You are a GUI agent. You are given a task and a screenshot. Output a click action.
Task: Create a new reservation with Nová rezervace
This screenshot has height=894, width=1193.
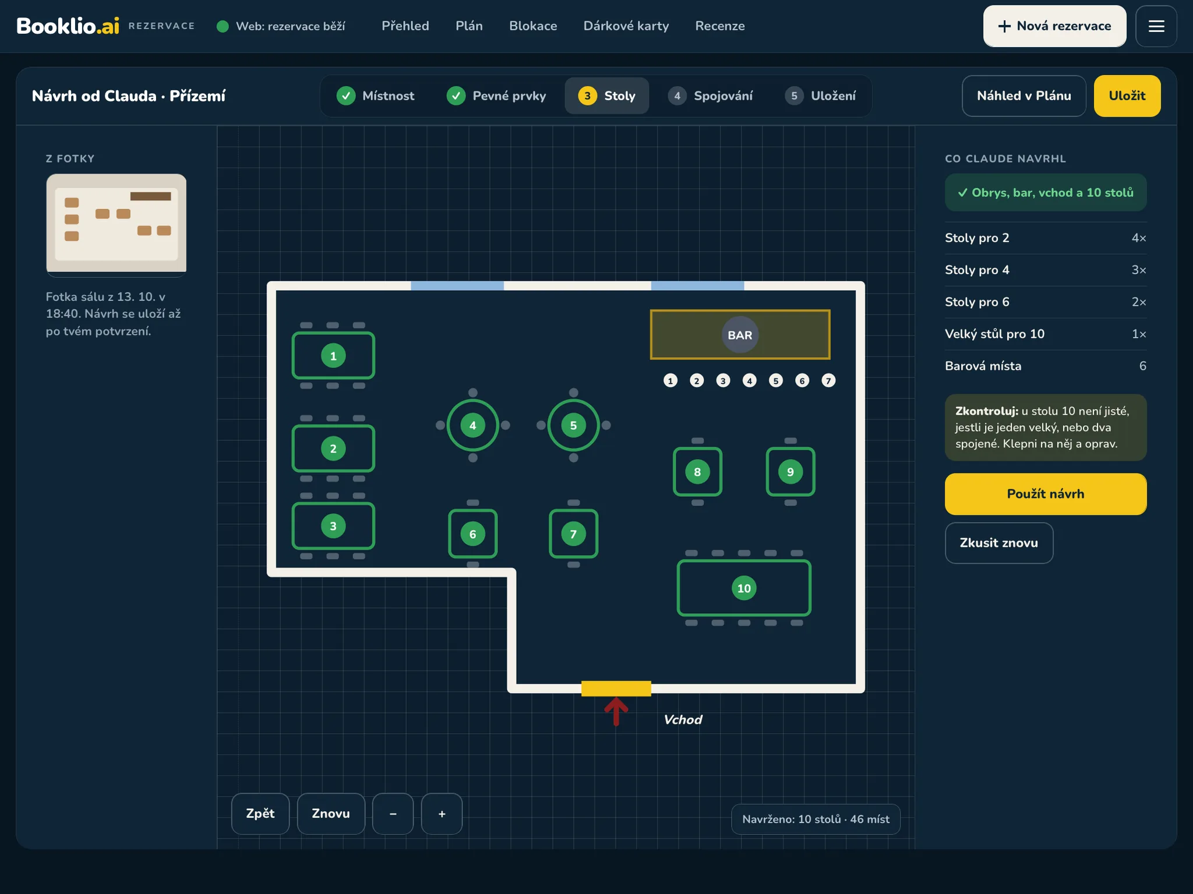tap(1055, 26)
